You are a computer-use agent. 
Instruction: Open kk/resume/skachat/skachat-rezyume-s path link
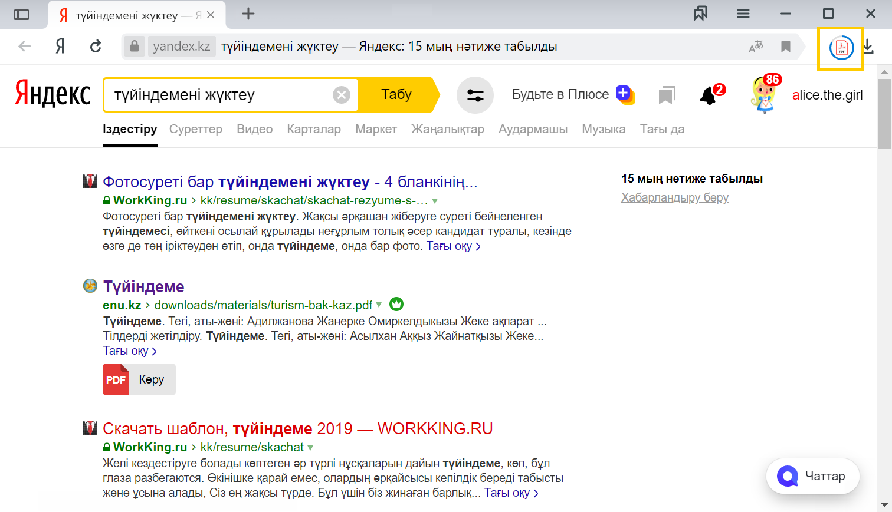[x=314, y=200]
